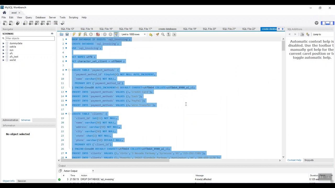Switch to the Administration tab

(10, 120)
